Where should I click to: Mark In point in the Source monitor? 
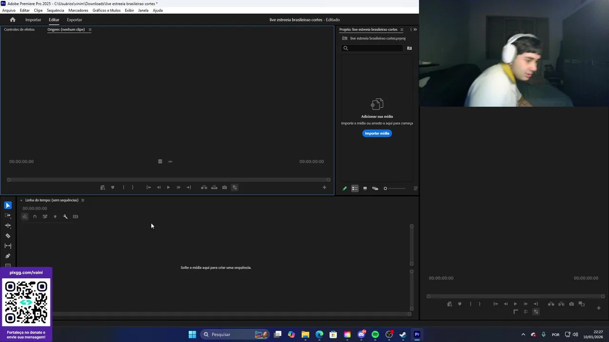coord(123,187)
